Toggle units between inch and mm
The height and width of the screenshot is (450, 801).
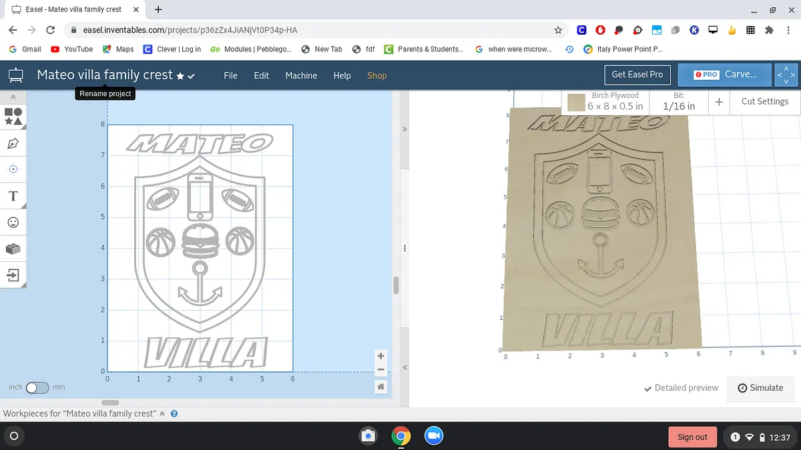click(37, 387)
